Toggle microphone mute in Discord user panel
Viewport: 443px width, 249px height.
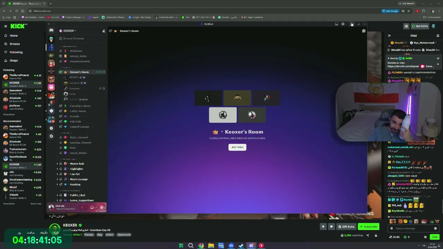click(x=82, y=207)
